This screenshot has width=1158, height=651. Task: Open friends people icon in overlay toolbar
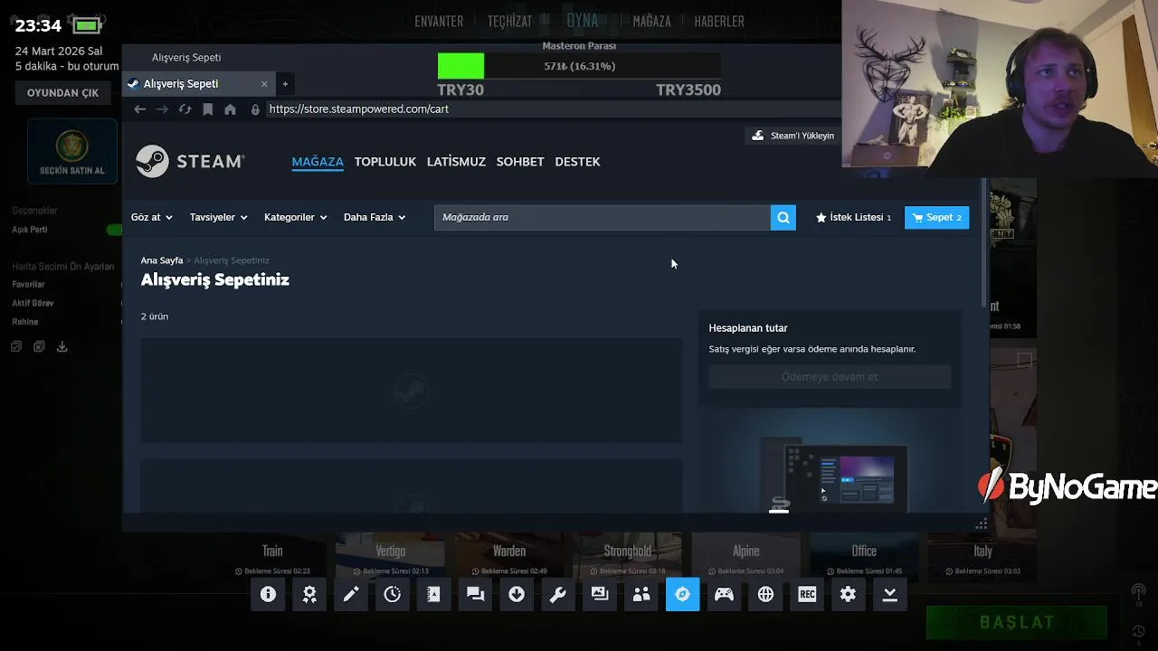click(x=641, y=594)
